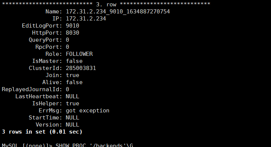Click the 3. row header separator

click(x=106, y=4)
